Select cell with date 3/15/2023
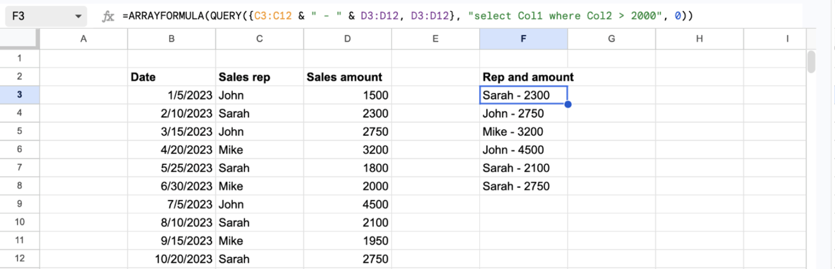 click(172, 131)
